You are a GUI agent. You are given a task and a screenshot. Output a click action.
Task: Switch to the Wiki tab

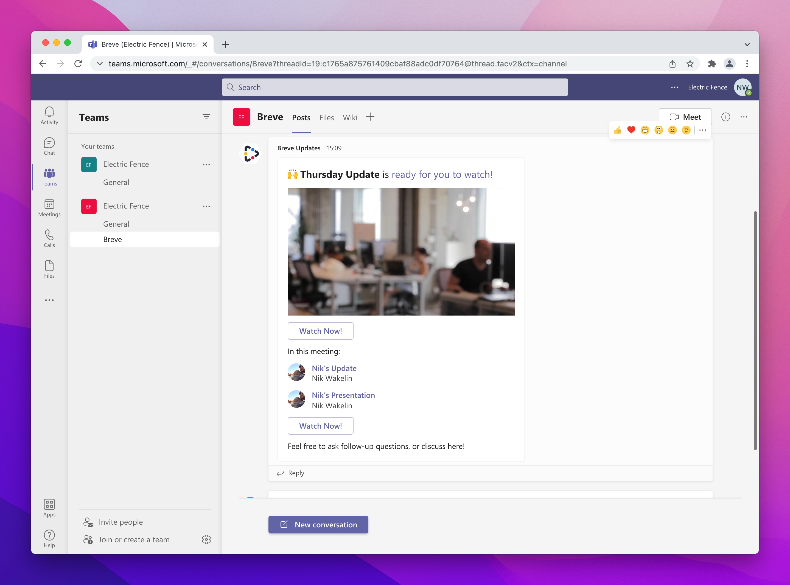pyautogui.click(x=350, y=117)
